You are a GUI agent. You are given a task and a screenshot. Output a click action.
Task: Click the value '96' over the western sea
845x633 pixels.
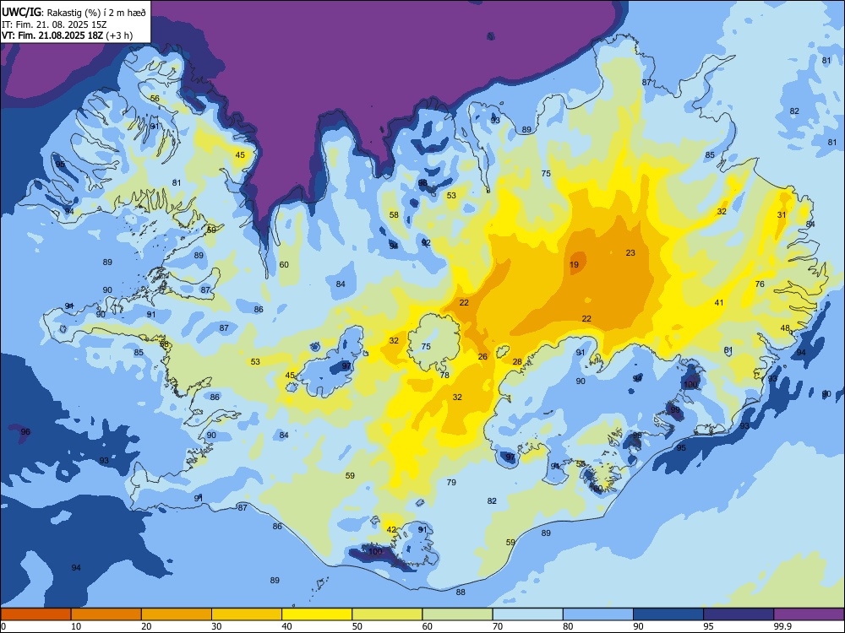[25, 431]
